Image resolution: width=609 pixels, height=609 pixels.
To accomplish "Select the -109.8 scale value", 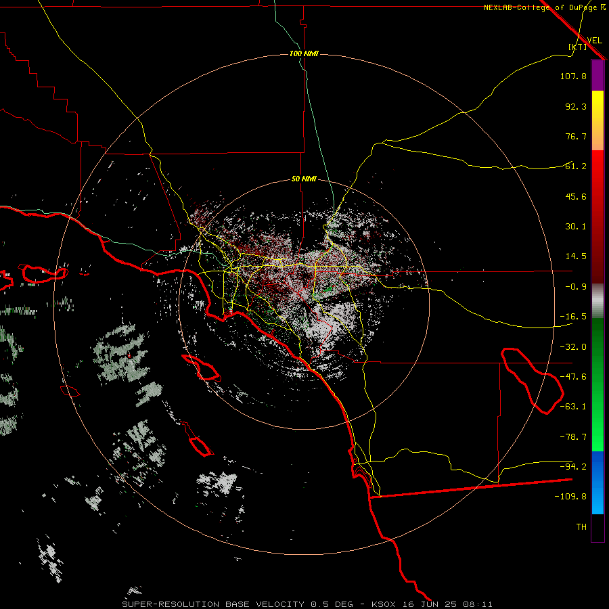I will [570, 497].
